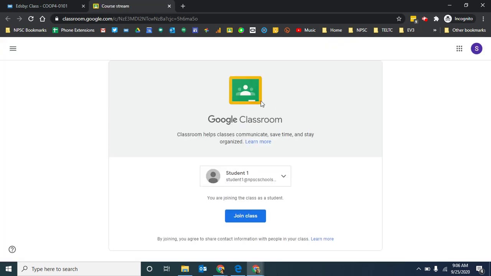Open Outlook from the taskbar

(x=203, y=269)
